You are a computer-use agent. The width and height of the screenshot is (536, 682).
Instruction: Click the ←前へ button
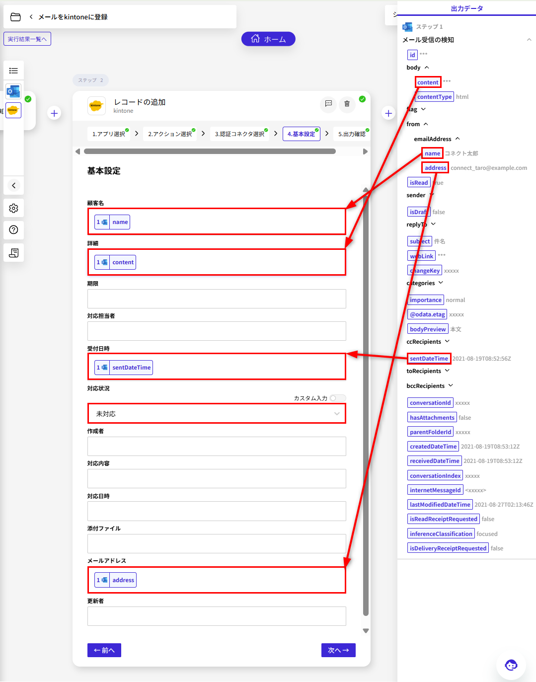[x=104, y=650]
